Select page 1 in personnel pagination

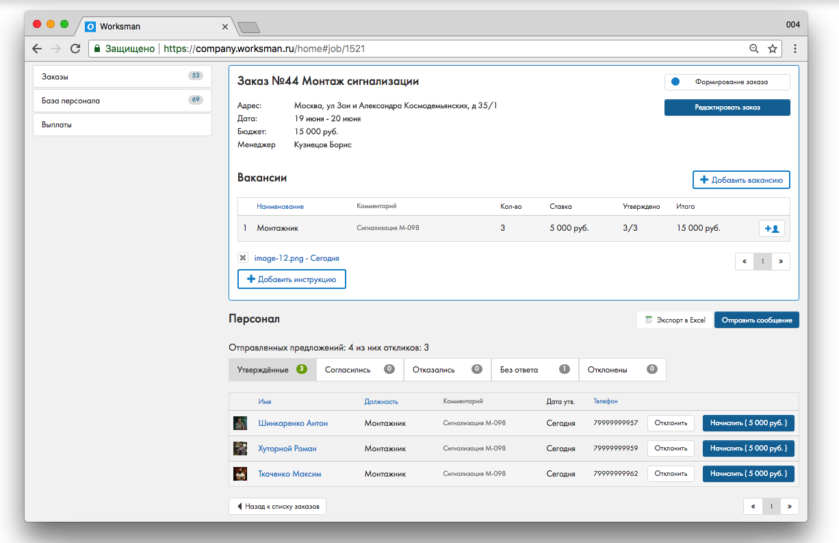click(x=771, y=507)
